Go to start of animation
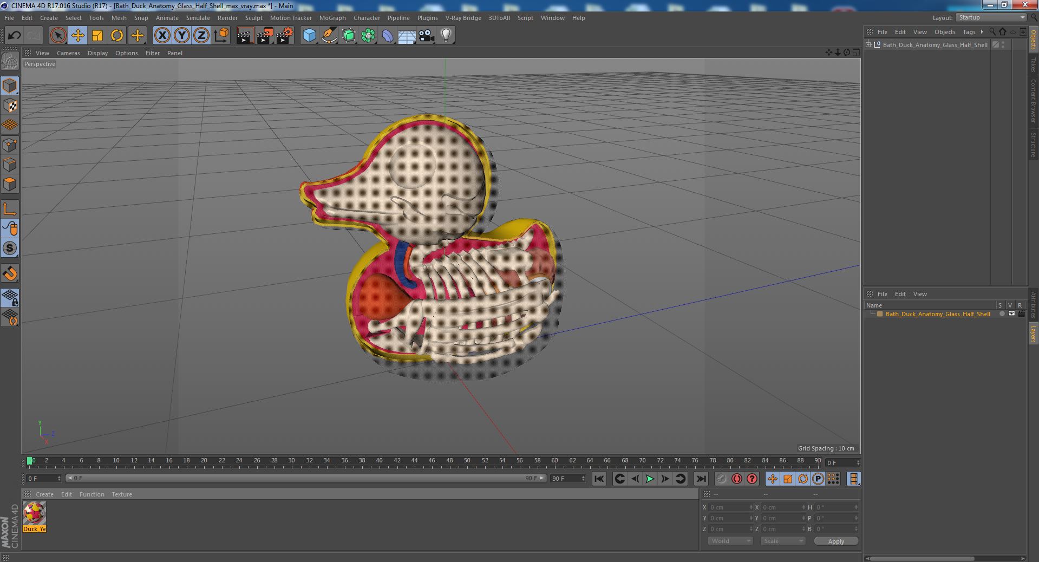Image resolution: width=1039 pixels, height=562 pixels. coord(599,479)
